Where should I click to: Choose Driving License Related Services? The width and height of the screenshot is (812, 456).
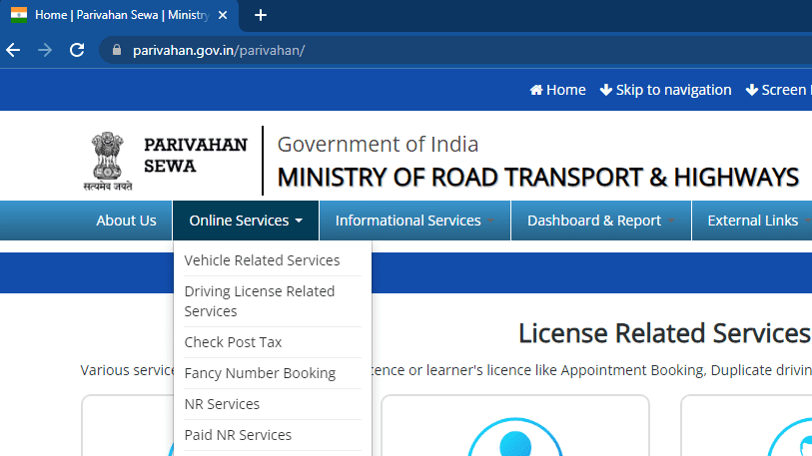[x=260, y=301]
